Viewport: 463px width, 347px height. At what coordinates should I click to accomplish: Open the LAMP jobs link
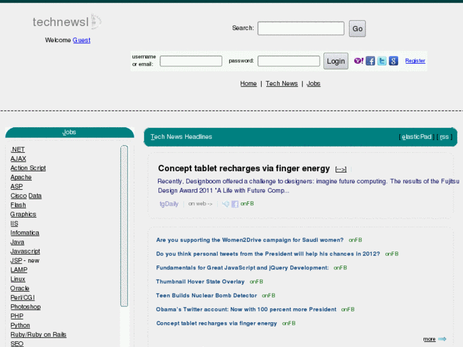pyautogui.click(x=19, y=269)
